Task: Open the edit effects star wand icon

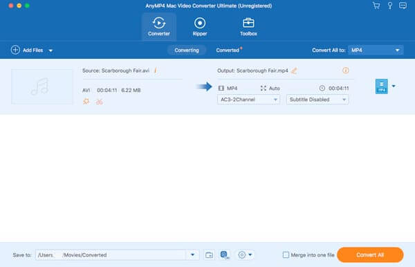Action: pos(86,102)
